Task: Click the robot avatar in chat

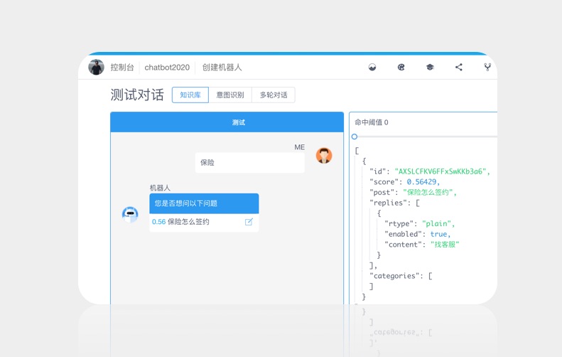Action: (x=130, y=214)
